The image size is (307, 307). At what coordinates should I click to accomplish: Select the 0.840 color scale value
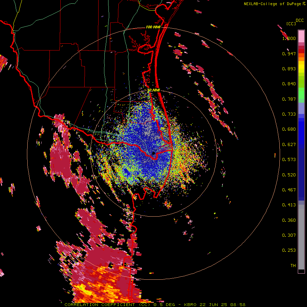(289, 84)
